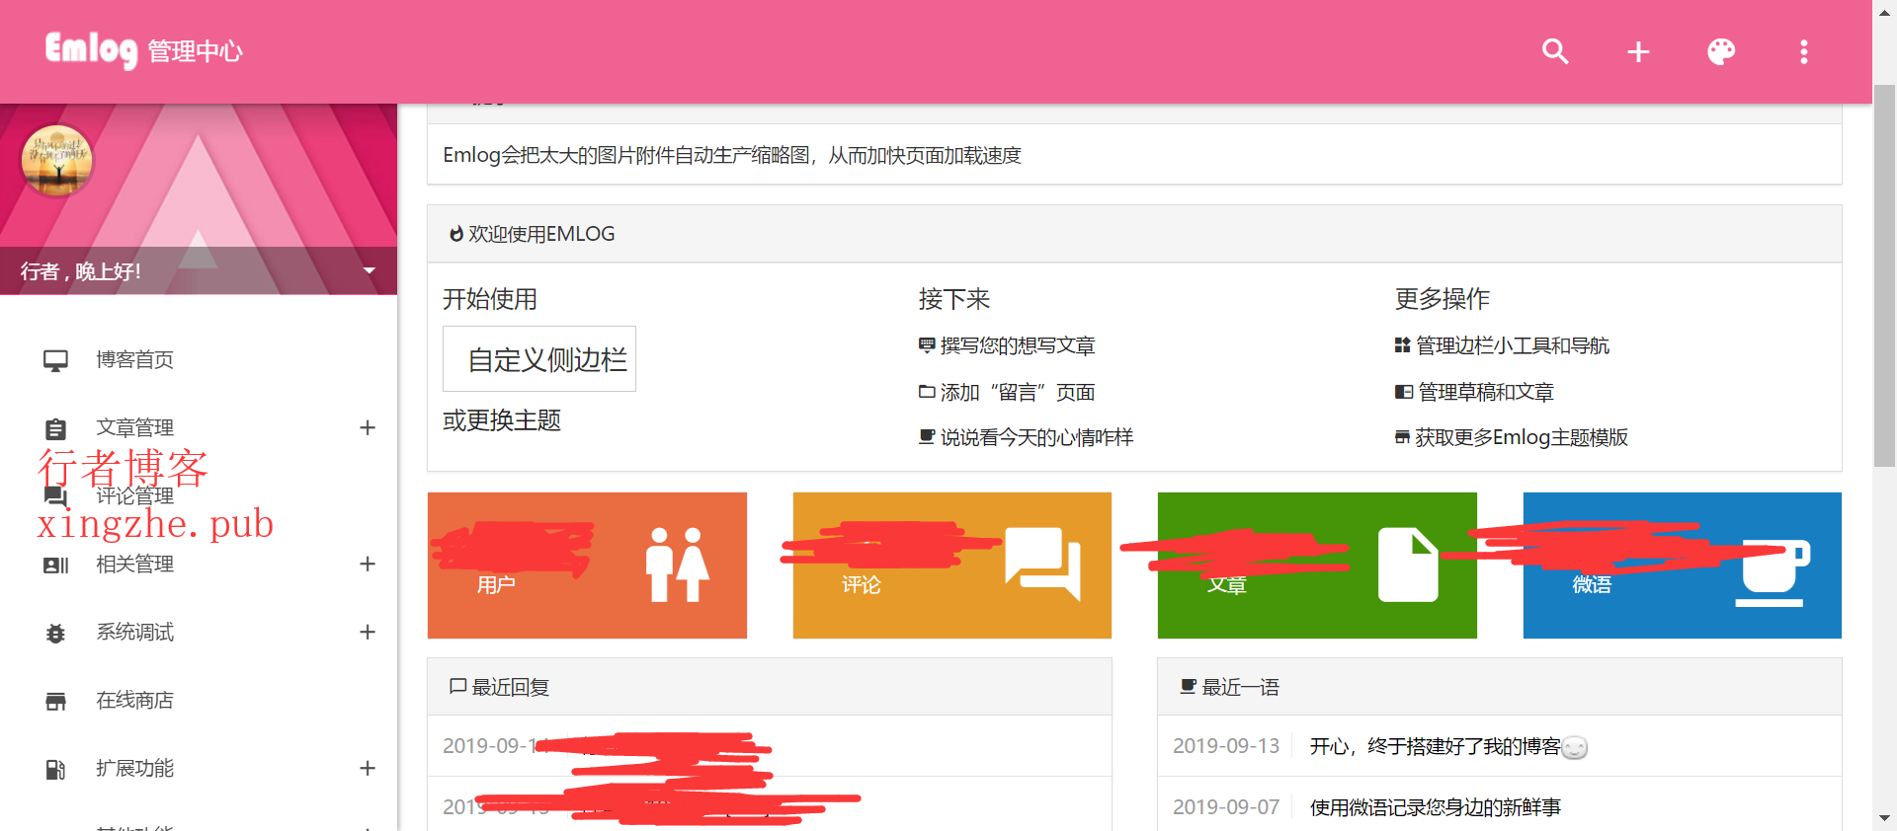
Task: Click the gas pump icon for 扩展功能
Action: 55,770
